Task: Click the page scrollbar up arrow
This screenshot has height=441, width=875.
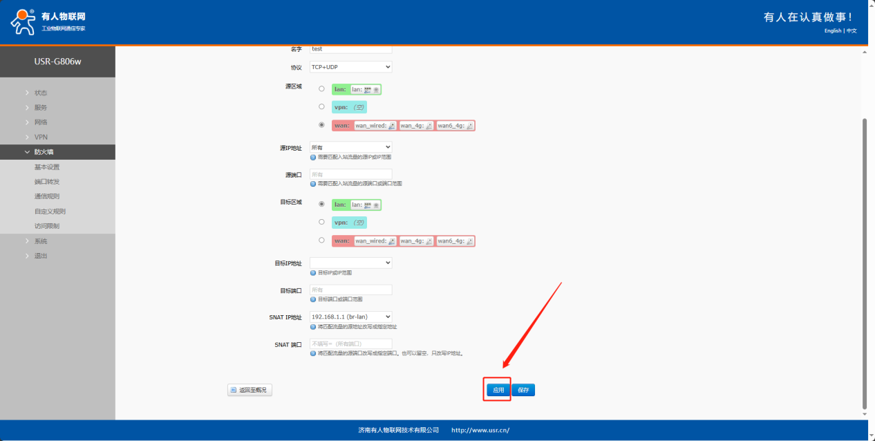Action: [x=864, y=52]
